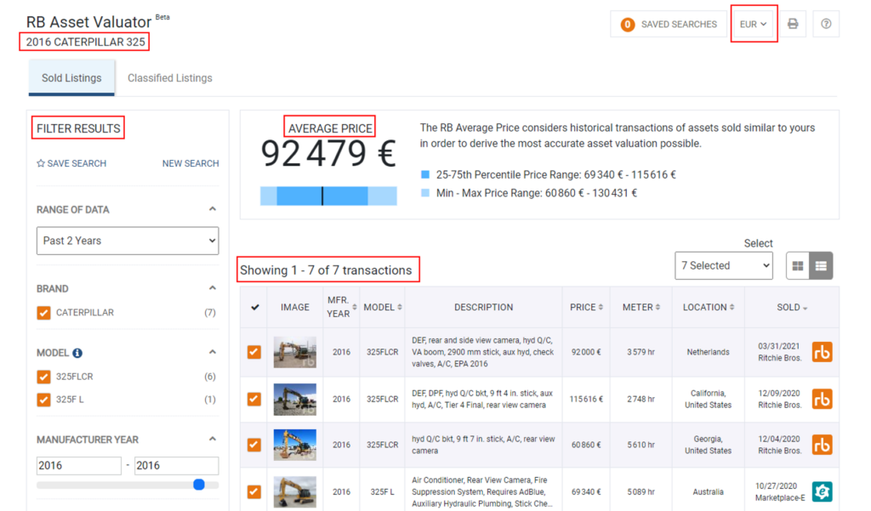Viewport: 871px width, 511px height.
Task: Open the Georgia excavator thumbnail image
Action: pos(295,445)
